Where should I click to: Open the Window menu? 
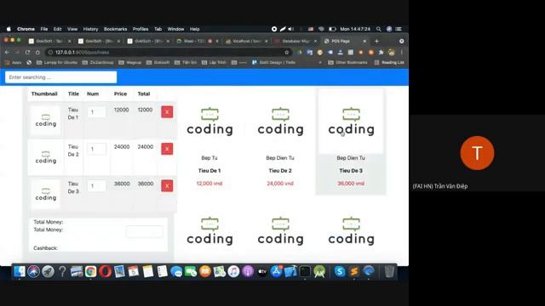(x=175, y=29)
